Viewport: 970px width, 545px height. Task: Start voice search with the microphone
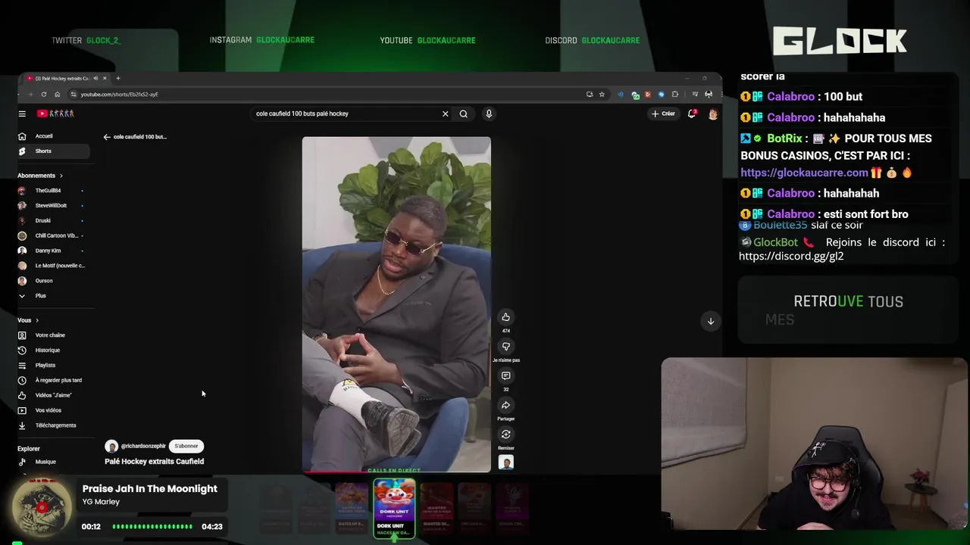(x=489, y=114)
